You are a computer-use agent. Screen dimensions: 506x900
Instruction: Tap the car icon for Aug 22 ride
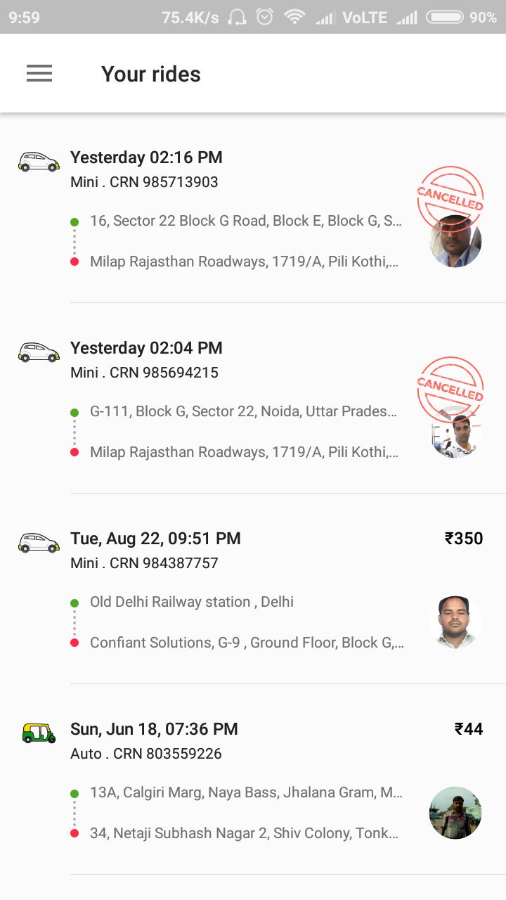(39, 543)
